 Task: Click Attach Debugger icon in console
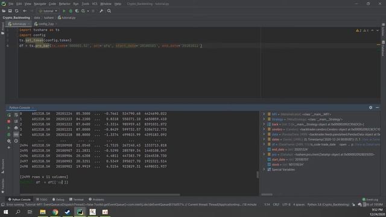point(9,134)
